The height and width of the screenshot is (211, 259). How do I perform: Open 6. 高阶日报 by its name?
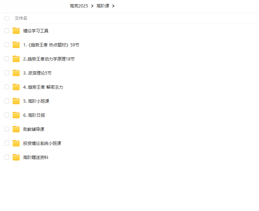pos(34,115)
